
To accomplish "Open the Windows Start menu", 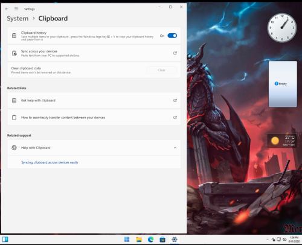I will pos(127,240).
